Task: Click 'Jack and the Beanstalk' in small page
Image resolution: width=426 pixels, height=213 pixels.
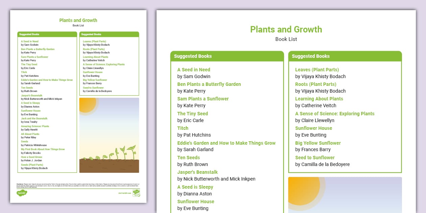Action: (34, 119)
